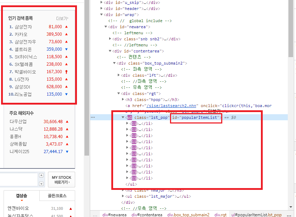Image resolution: width=296 pixels, height=217 pixels.
Task: Collapse the ul lst_pop popularItemList node
Action: click(123, 117)
